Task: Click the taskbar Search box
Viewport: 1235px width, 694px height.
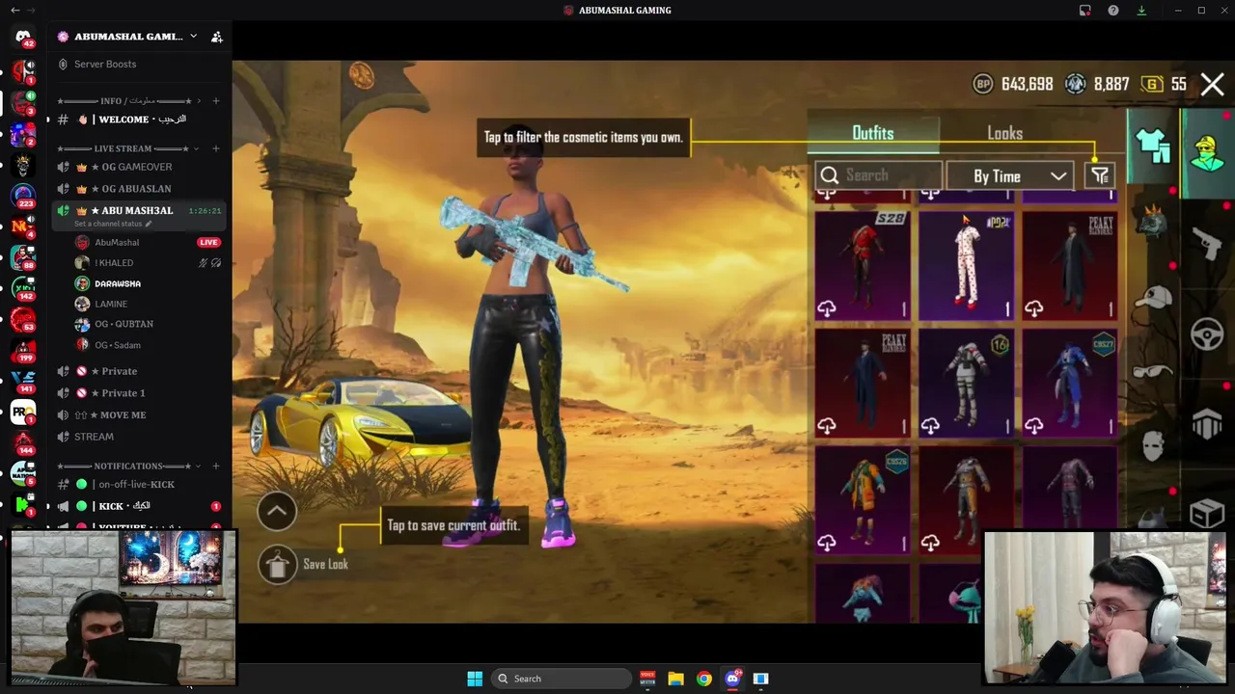Action: [561, 679]
